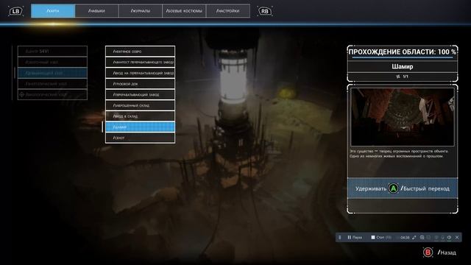Select the bottom area entry with crosshair icon
Screen dimensions: 471x265
point(52,95)
